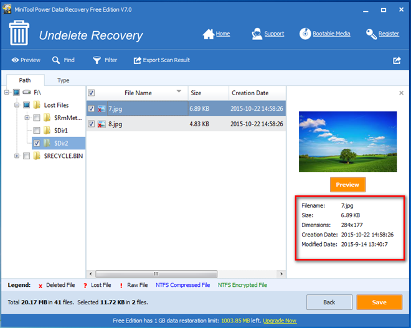Open the Support link
Image resolution: width=411 pixels, height=328 pixels.
[274, 34]
